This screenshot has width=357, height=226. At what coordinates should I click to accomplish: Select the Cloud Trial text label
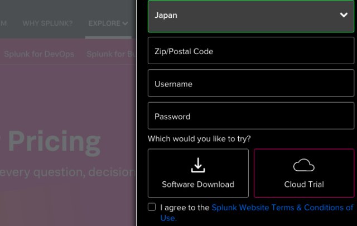(x=303, y=184)
